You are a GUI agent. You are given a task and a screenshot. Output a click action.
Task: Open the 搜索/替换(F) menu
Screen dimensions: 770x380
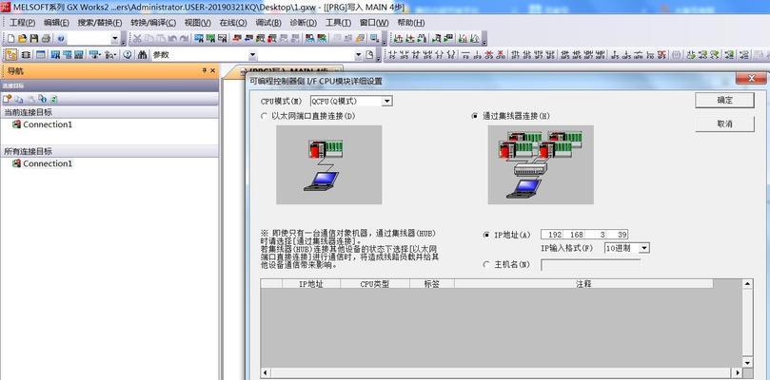tap(100, 23)
